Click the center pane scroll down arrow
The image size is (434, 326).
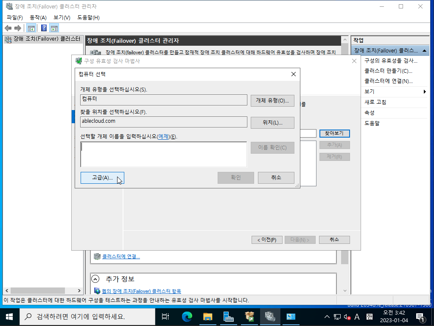(x=344, y=290)
